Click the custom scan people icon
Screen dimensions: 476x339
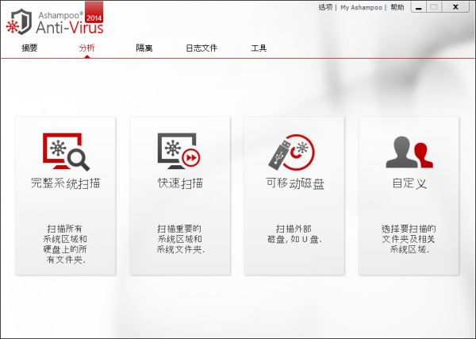pos(409,152)
